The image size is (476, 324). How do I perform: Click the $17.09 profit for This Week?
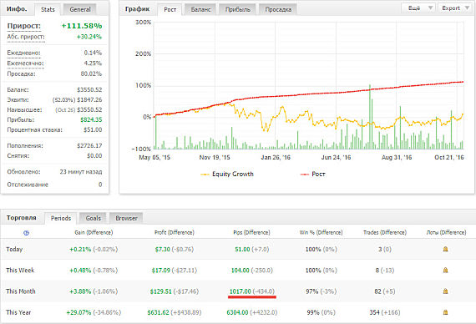pos(161,271)
